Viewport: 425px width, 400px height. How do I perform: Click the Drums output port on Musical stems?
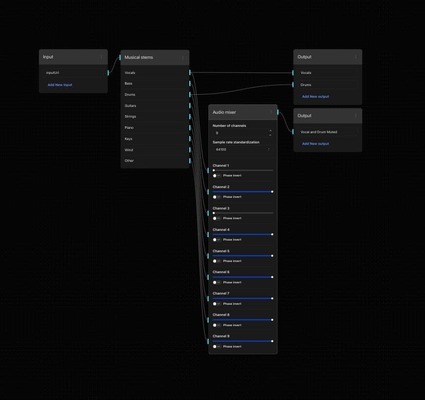pos(190,95)
